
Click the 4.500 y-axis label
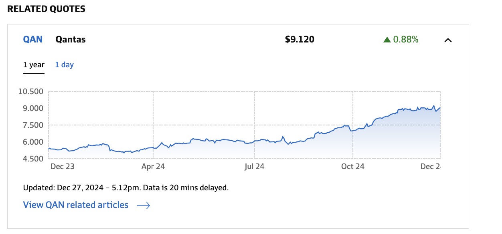(33, 158)
